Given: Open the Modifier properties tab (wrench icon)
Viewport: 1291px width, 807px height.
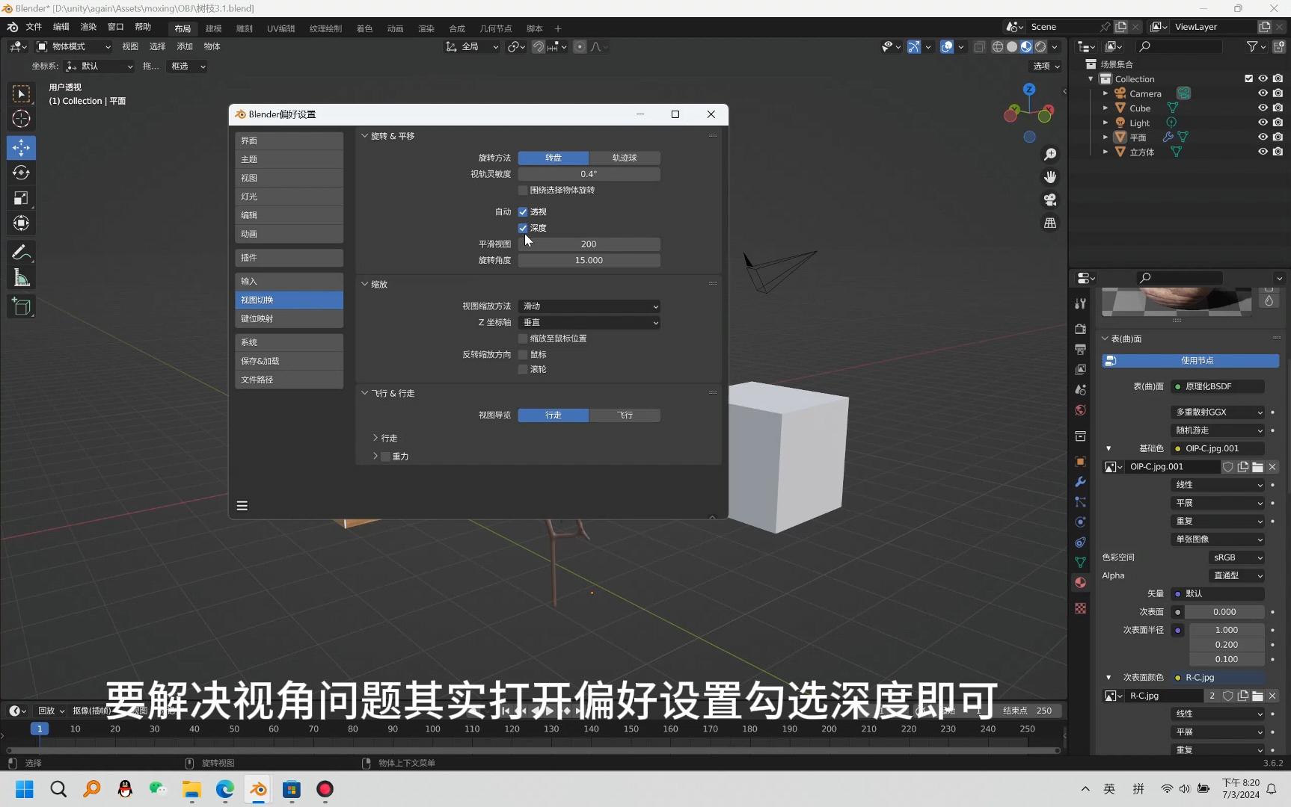Looking at the screenshot, I should pyautogui.click(x=1080, y=482).
